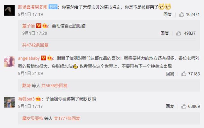Click the 铁粉 badge beside 职场霸凌周冬雨

[53, 7]
